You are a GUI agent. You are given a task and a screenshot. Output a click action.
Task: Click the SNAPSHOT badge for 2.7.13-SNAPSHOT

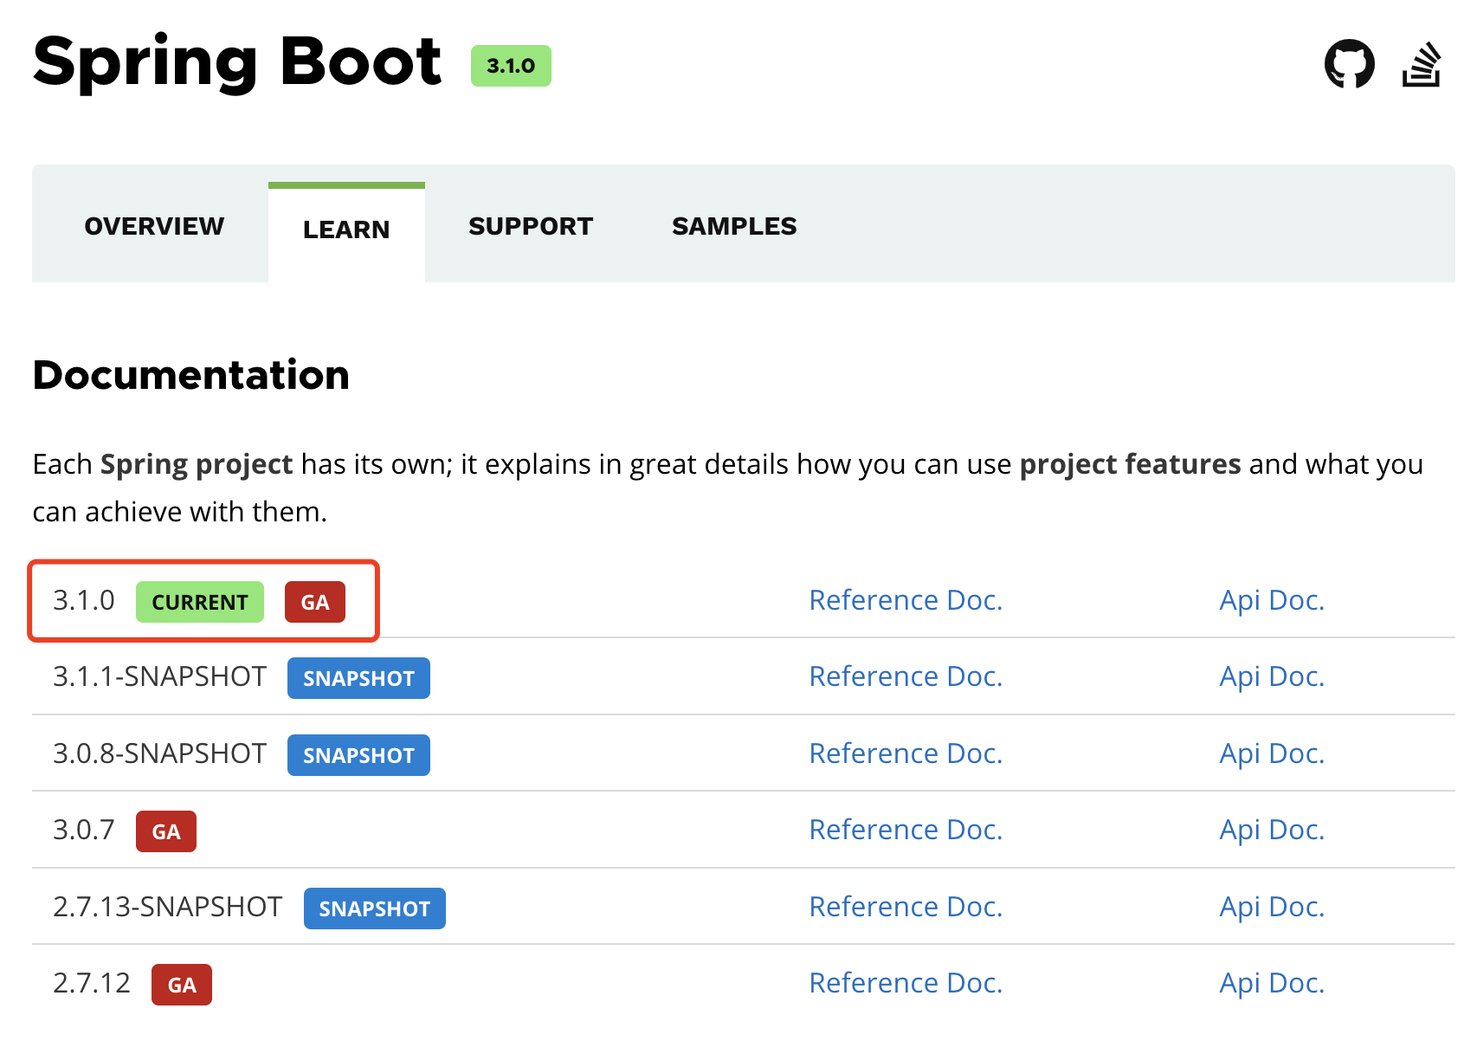[x=375, y=908]
